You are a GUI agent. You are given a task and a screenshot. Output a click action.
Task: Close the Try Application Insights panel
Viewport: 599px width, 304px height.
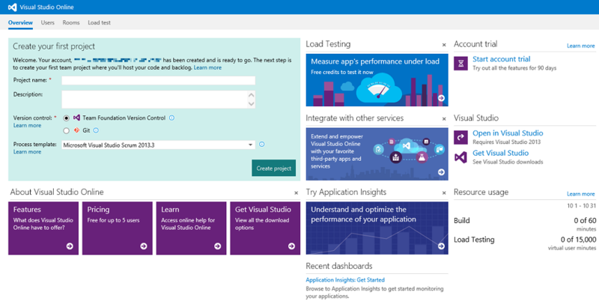click(444, 193)
